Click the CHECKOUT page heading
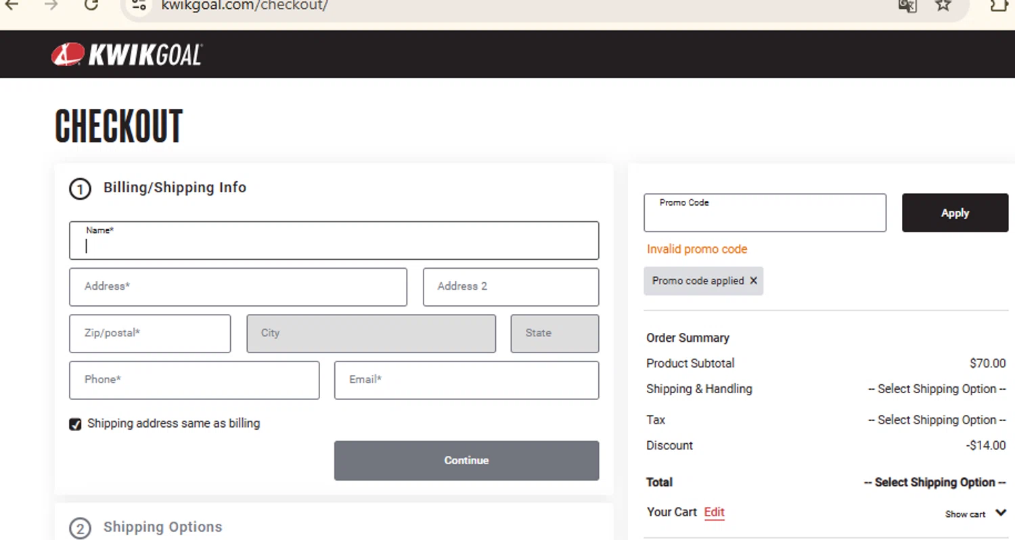1015x540 pixels. click(x=119, y=127)
